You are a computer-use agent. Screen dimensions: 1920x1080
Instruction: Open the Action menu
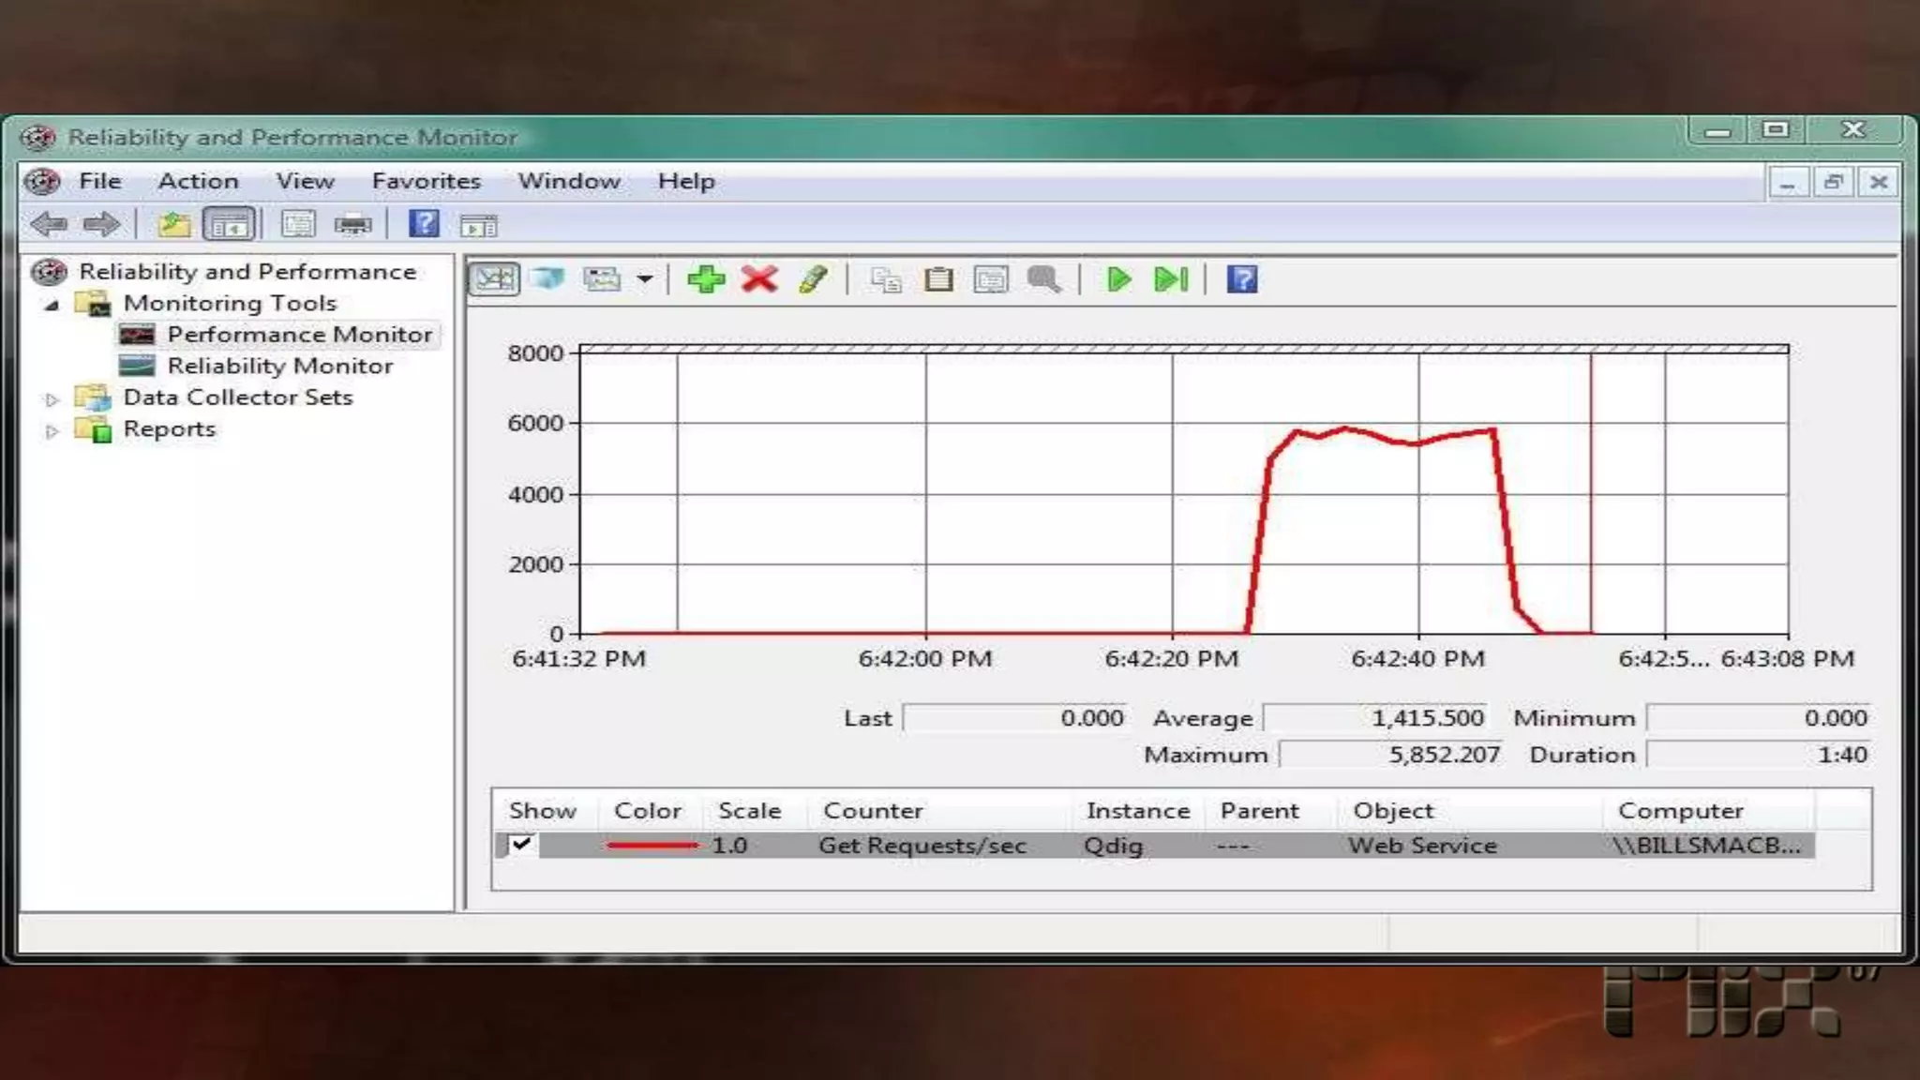pos(198,181)
